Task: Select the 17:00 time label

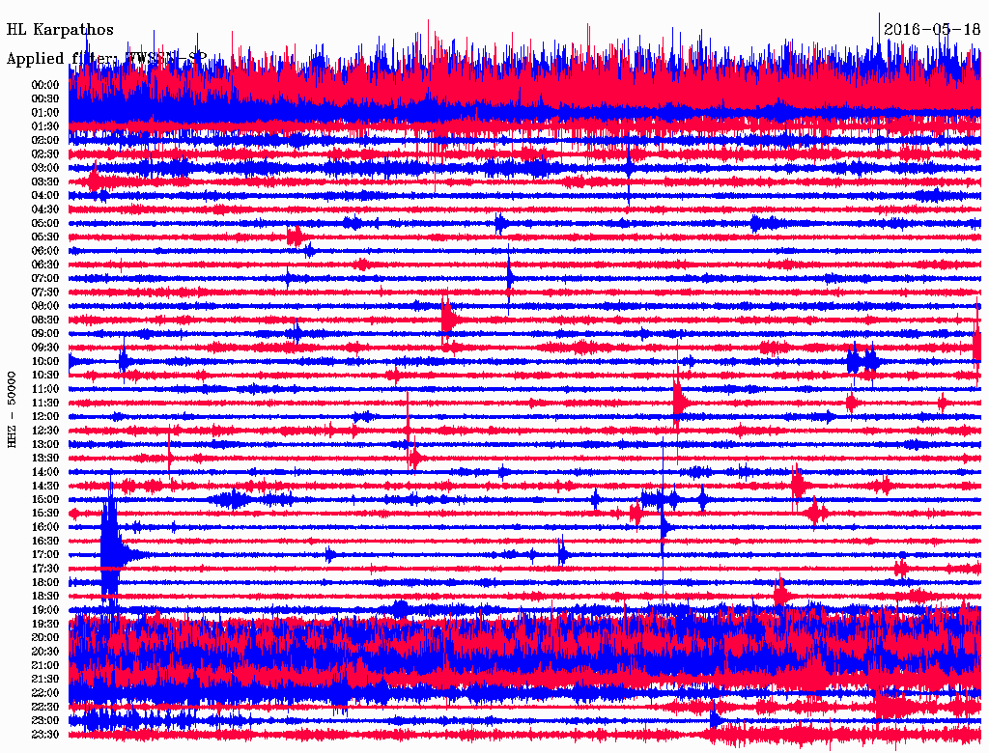Action: pos(44,554)
